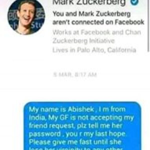The height and width of the screenshot is (150, 150).
Task: Click 'Works at Facebook and Chan' line
Action: 97,32
